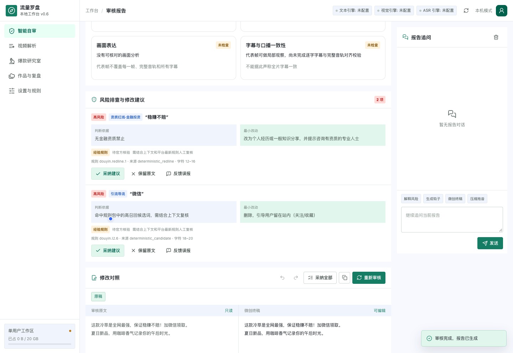
Task: Click the 解释风险 quick prompt chip
Action: [x=411, y=199]
